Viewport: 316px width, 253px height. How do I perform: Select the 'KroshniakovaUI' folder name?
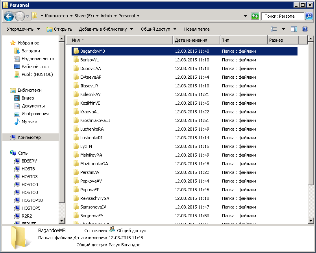tap(95, 120)
